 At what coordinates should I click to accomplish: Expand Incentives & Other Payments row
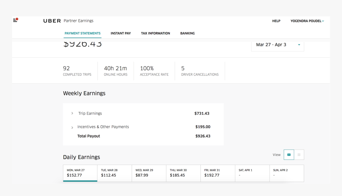click(72, 127)
